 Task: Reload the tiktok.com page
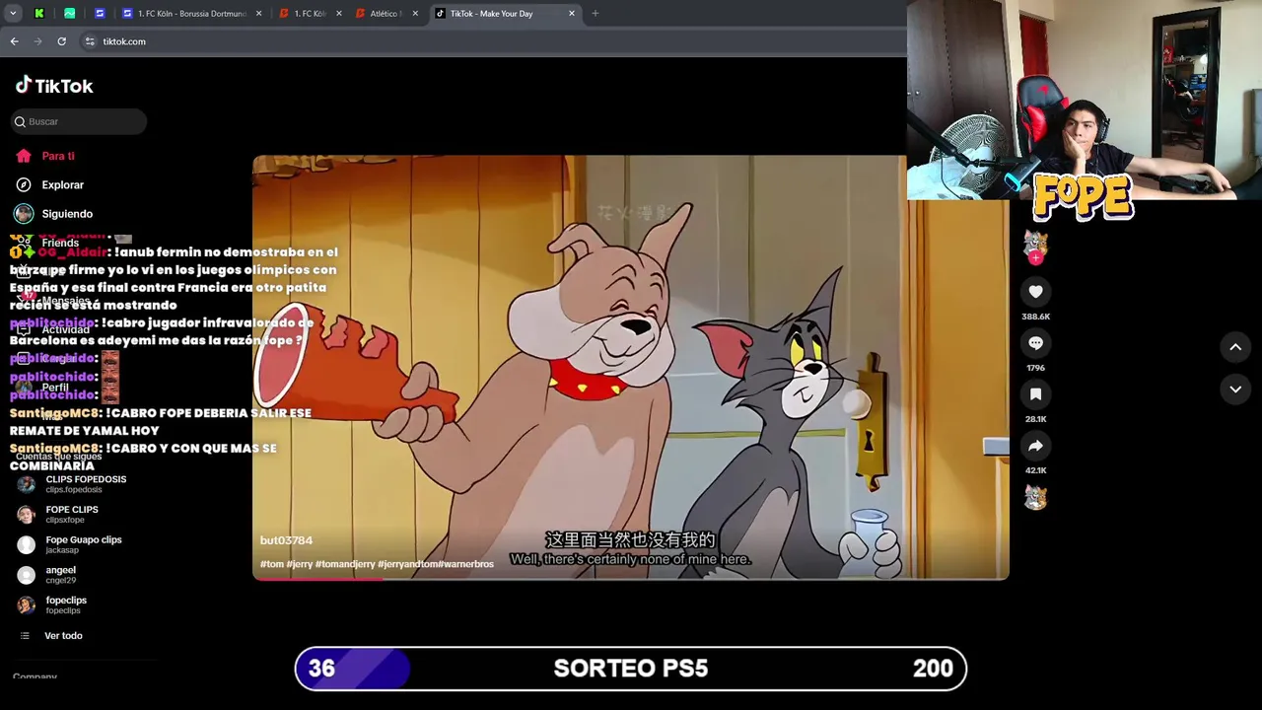pyautogui.click(x=61, y=41)
